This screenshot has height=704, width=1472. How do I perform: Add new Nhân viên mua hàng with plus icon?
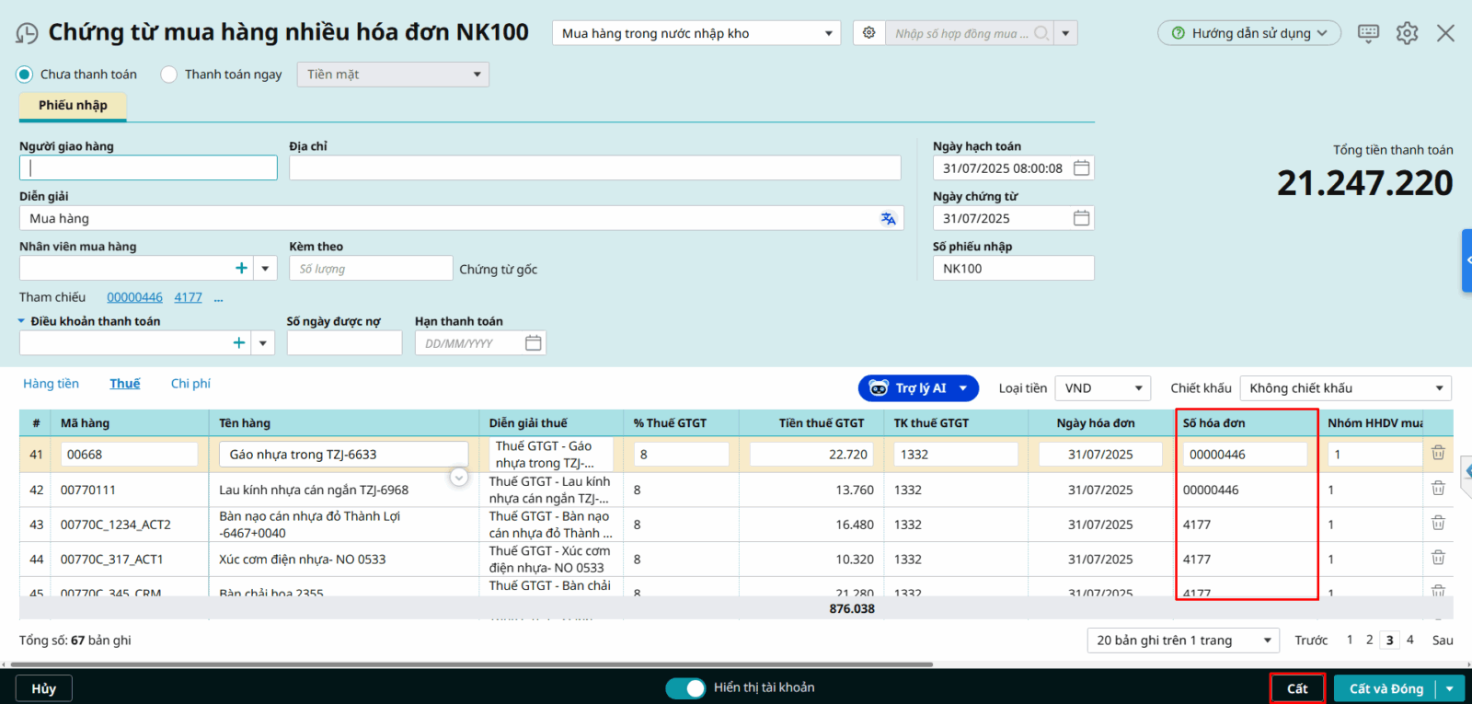point(241,268)
